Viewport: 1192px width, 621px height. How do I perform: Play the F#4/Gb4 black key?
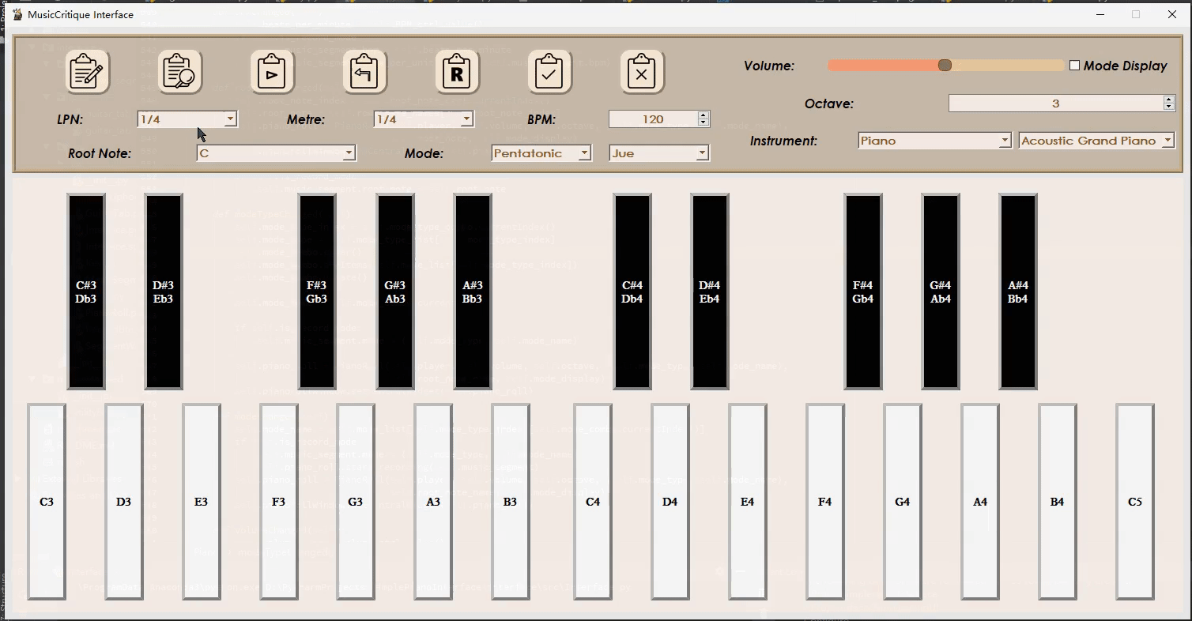863,292
